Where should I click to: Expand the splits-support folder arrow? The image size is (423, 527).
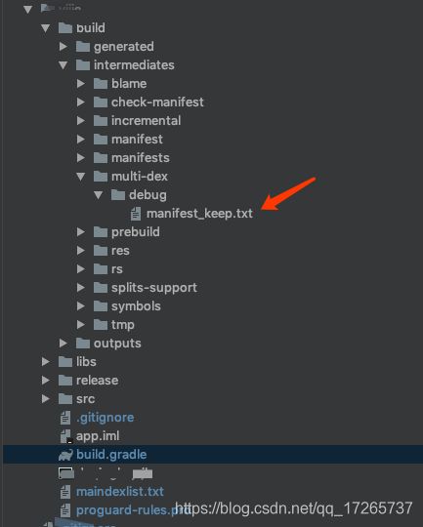coord(81,287)
